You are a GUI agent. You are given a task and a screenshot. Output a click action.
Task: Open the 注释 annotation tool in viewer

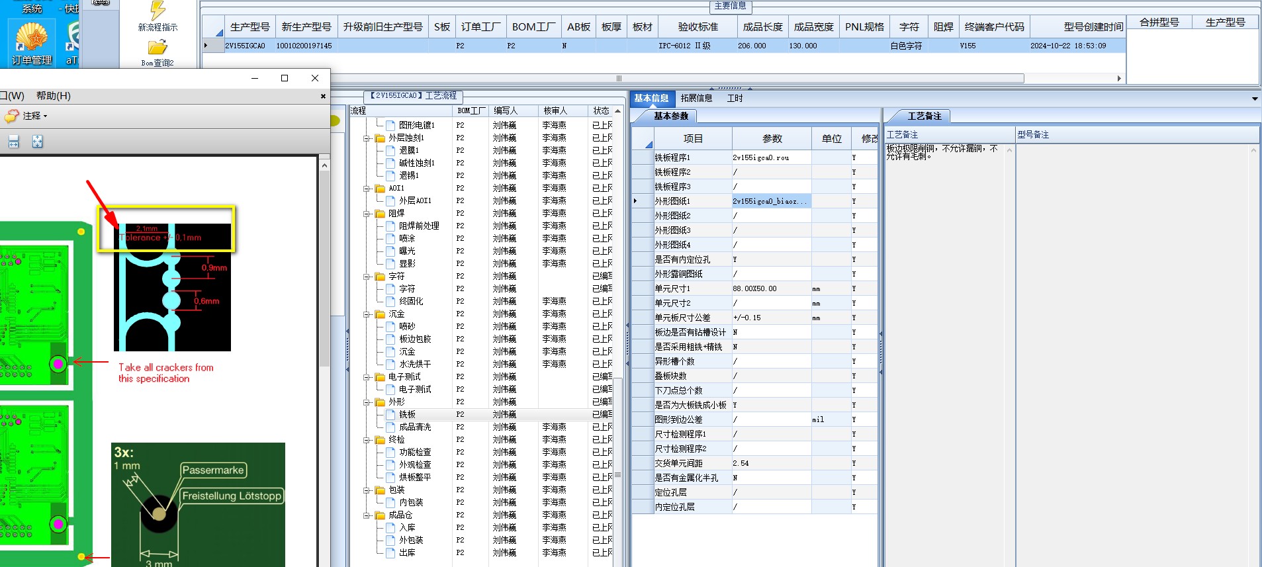[x=26, y=116]
